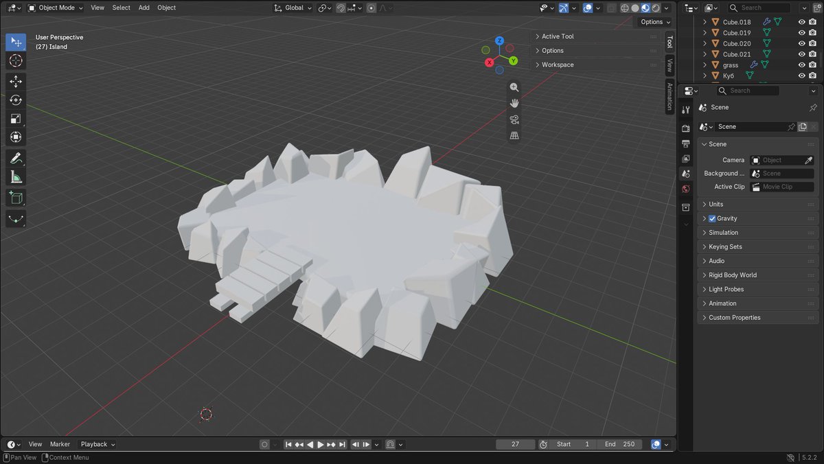
Task: Expand the Simulation panel
Action: tap(758, 233)
